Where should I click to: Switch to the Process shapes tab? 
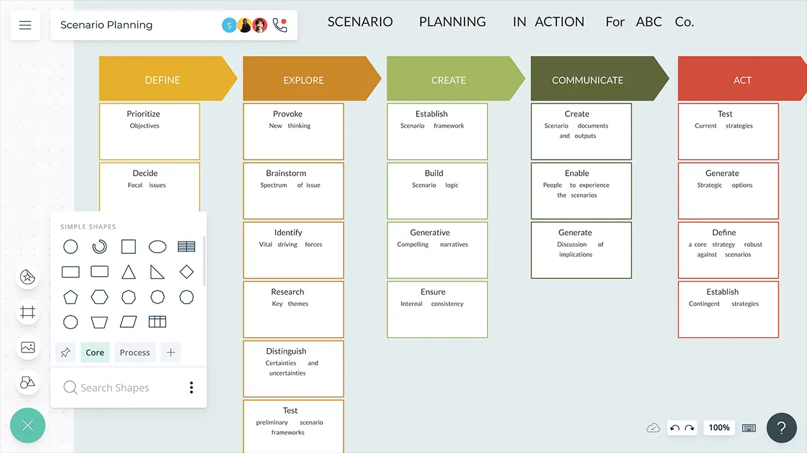[134, 352]
